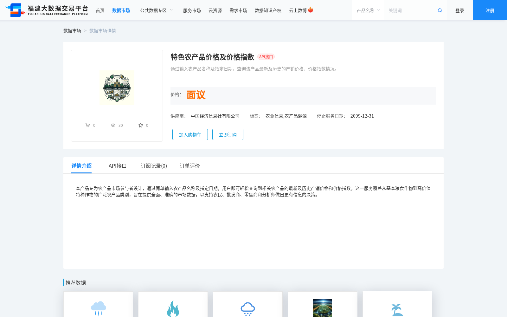
Task: Click the shopping cart count icon
Action: pyautogui.click(x=88, y=125)
